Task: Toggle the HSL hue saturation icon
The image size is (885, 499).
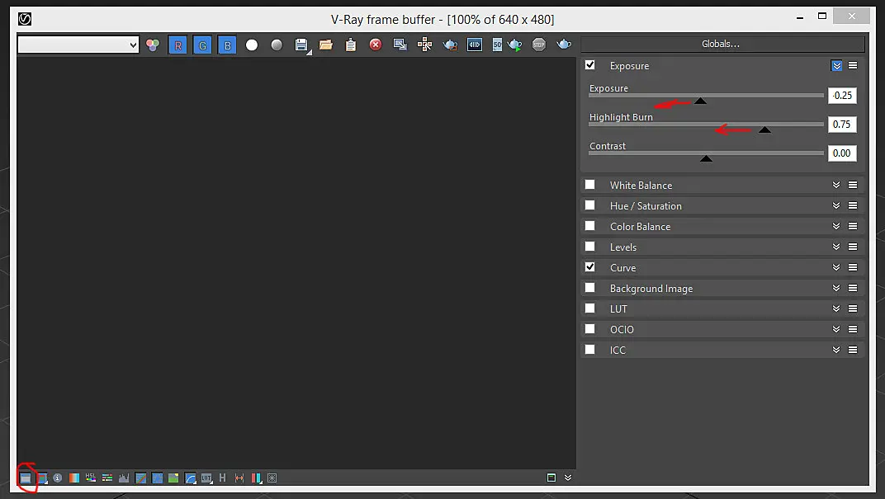Action: [x=90, y=478]
